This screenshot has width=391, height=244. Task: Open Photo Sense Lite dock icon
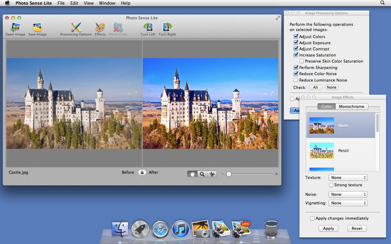tap(241, 228)
